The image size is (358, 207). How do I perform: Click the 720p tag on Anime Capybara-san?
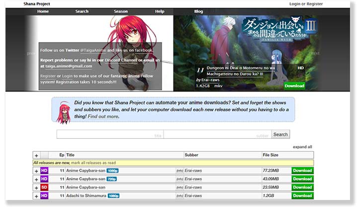[112, 179]
